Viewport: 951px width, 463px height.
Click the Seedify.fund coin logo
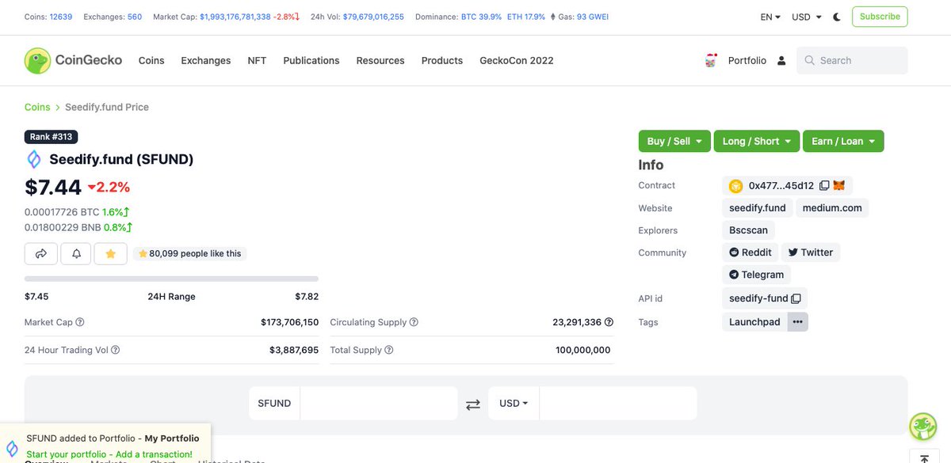pyautogui.click(x=34, y=159)
